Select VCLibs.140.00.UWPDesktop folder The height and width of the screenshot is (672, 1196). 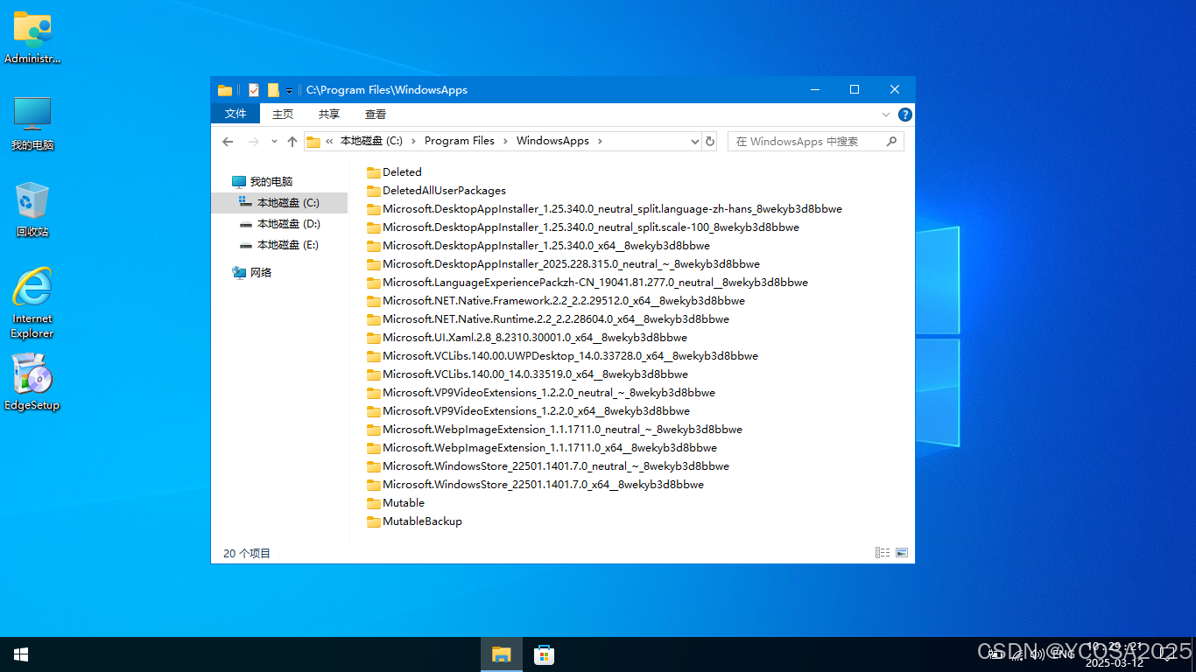(562, 356)
